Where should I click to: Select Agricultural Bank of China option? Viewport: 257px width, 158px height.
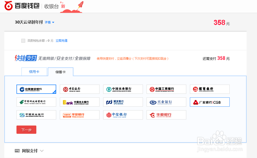coord(123,89)
